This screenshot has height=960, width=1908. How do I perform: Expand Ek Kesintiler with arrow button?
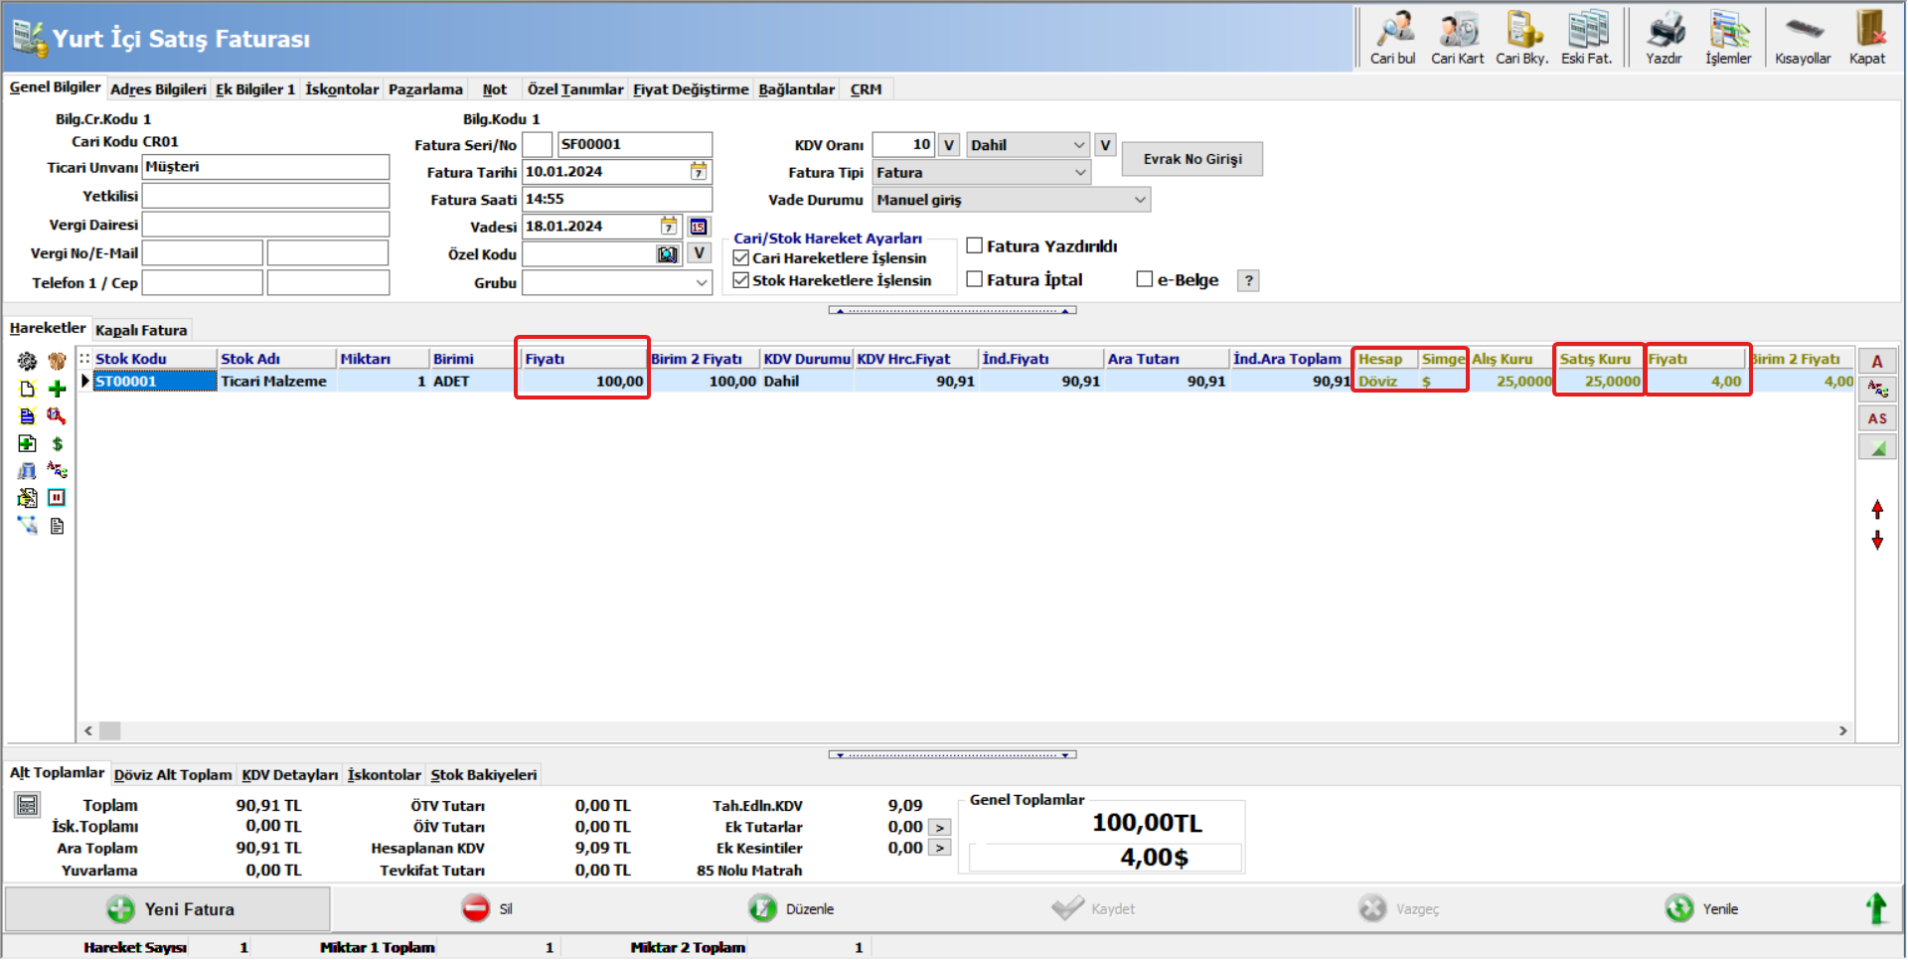[x=939, y=848]
